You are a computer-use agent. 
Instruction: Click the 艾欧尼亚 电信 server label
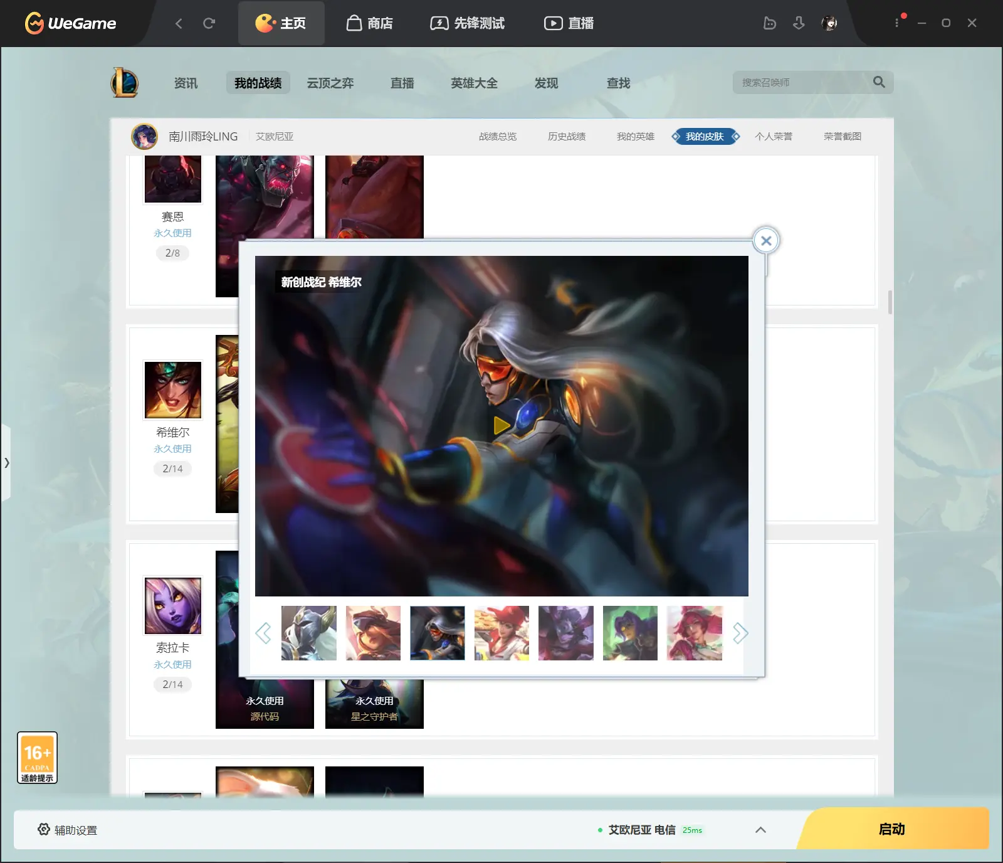[642, 830]
